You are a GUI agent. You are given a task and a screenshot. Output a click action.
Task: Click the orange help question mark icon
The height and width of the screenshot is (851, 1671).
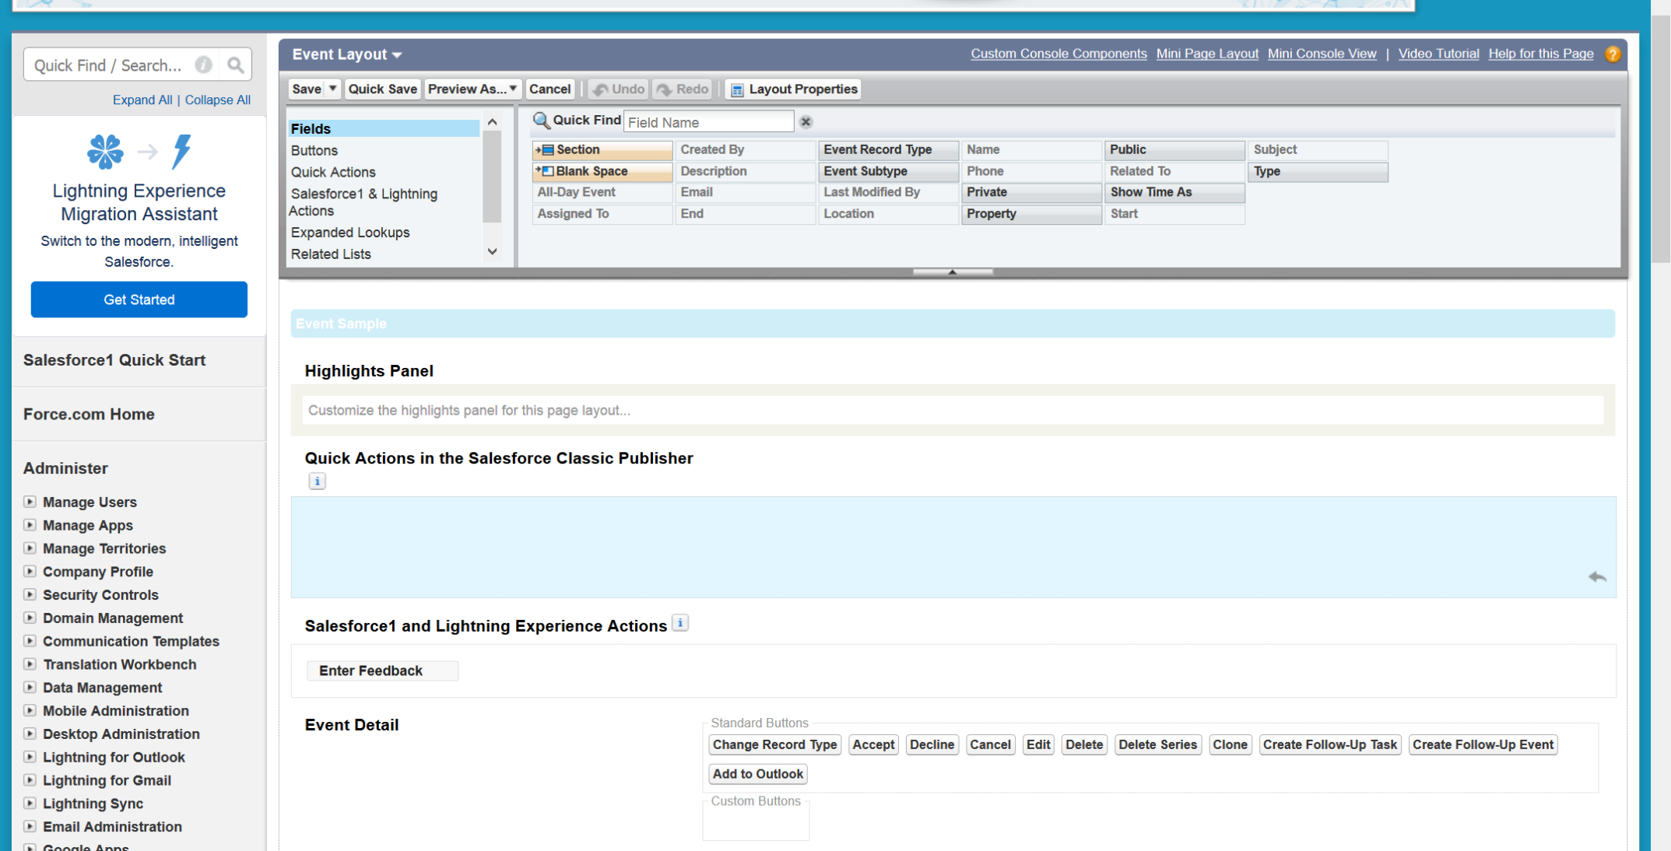1613,54
